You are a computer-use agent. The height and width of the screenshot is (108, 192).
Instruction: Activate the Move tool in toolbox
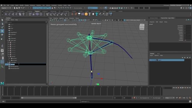tap(2, 31)
